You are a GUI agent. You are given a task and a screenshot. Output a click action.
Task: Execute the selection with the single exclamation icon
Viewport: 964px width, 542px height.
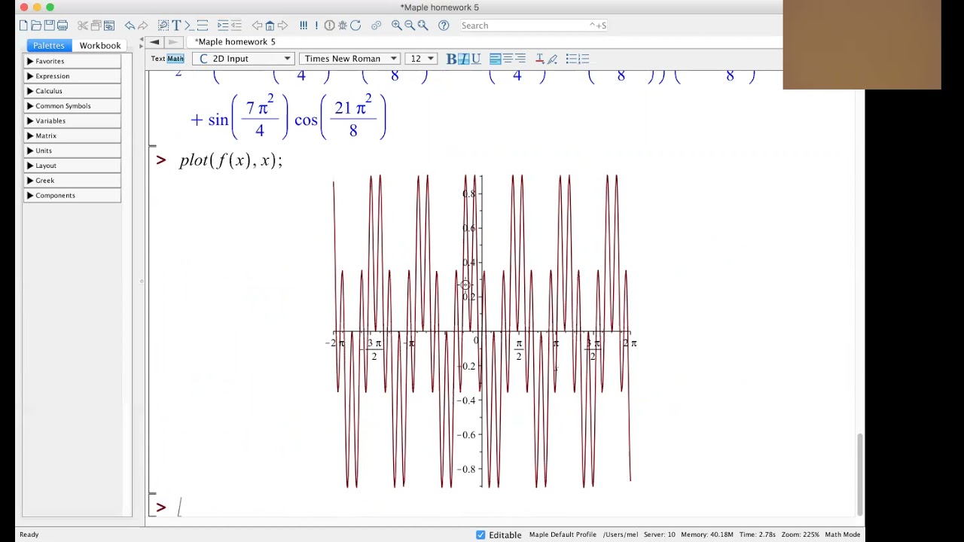[316, 26]
